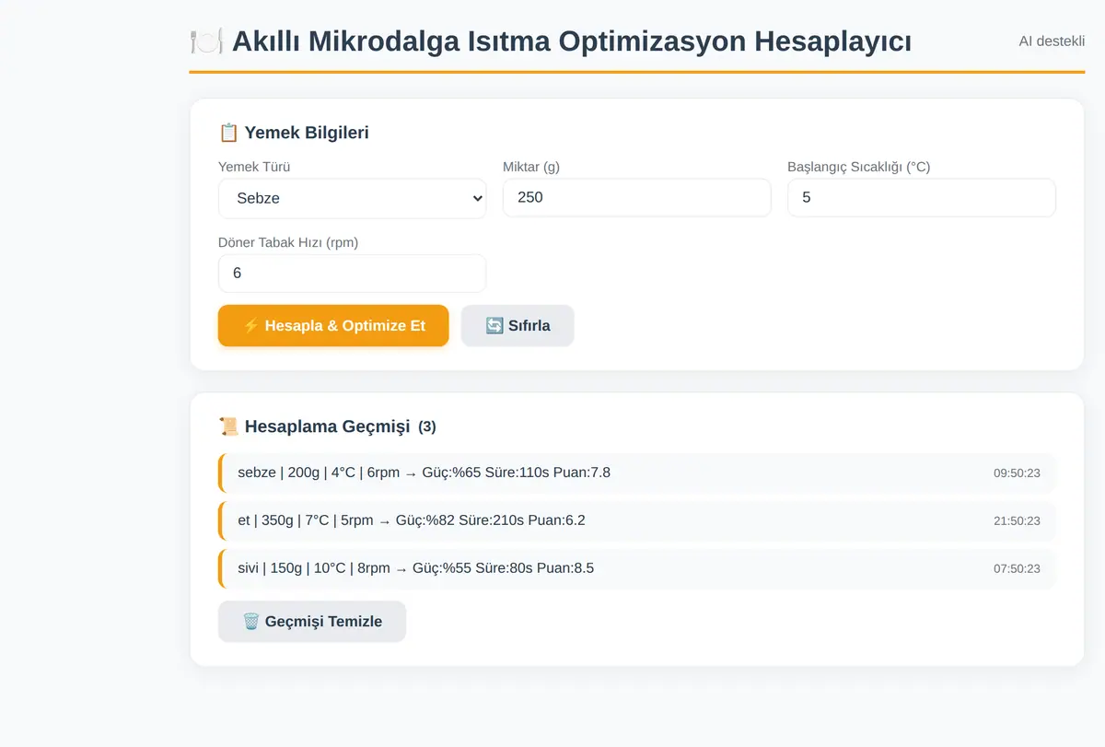The image size is (1105, 747).
Task: Click the Miktar (g) input field
Action: [x=636, y=197]
